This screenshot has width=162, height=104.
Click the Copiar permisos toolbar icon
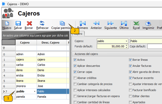coord(62,23)
